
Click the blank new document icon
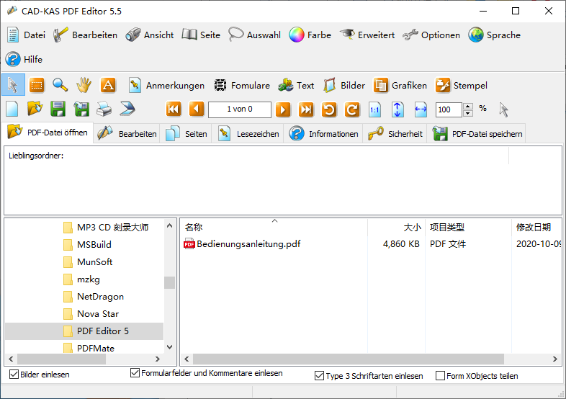[x=12, y=109]
